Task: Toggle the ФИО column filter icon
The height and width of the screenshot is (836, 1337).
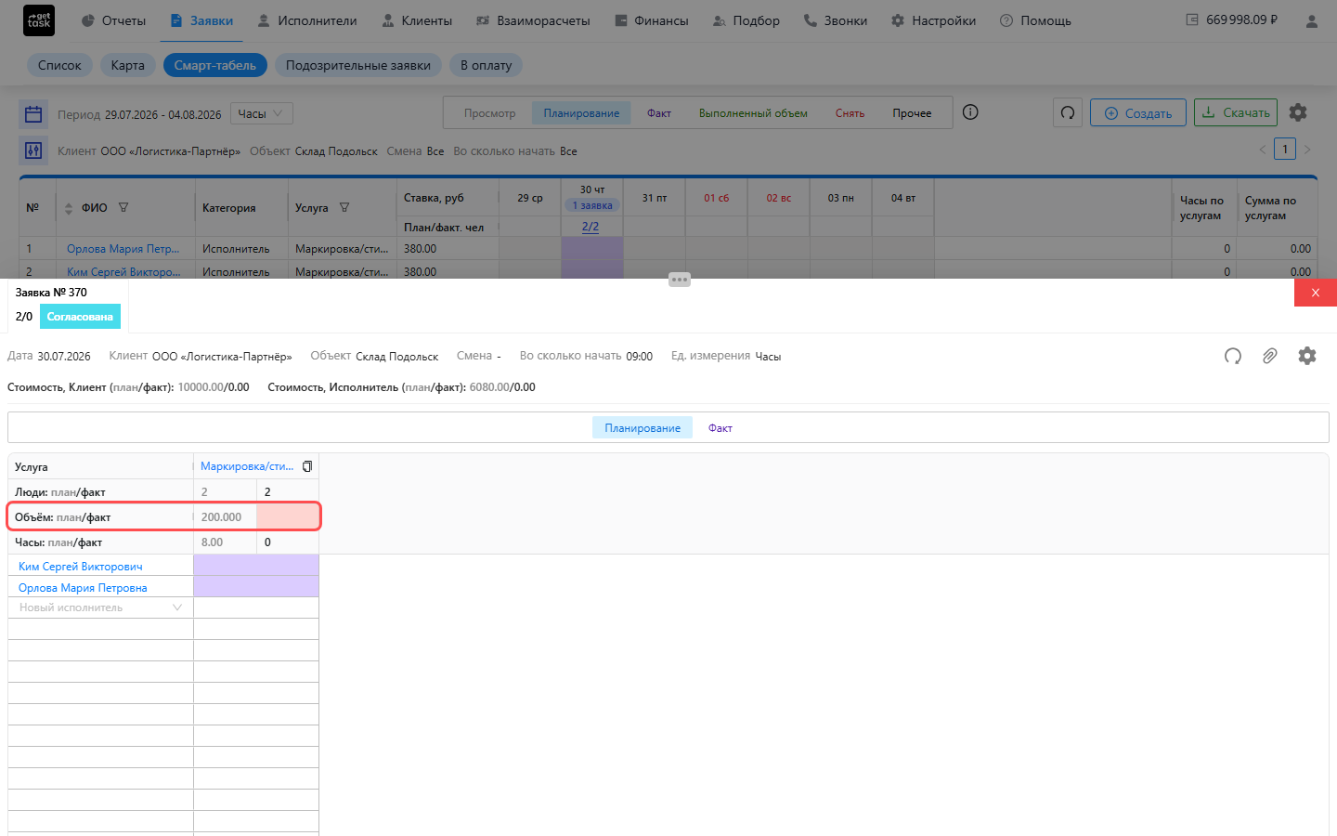Action: click(123, 208)
